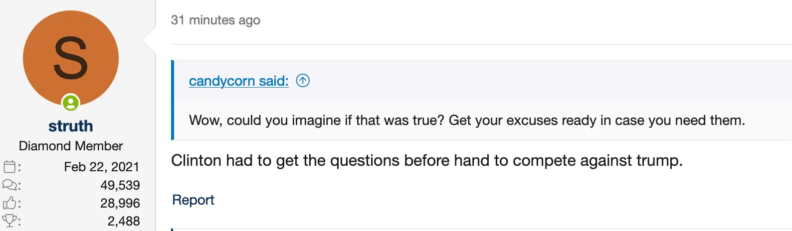Report this post

(193, 200)
